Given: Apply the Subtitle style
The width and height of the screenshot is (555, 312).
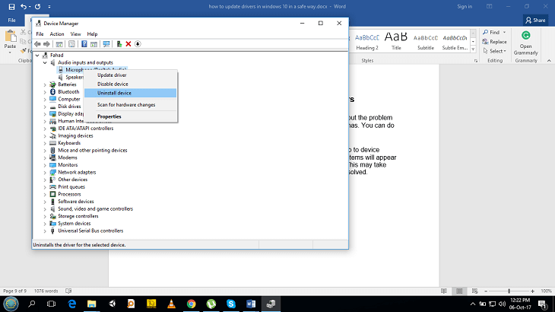Looking at the screenshot, I should pos(426,42).
